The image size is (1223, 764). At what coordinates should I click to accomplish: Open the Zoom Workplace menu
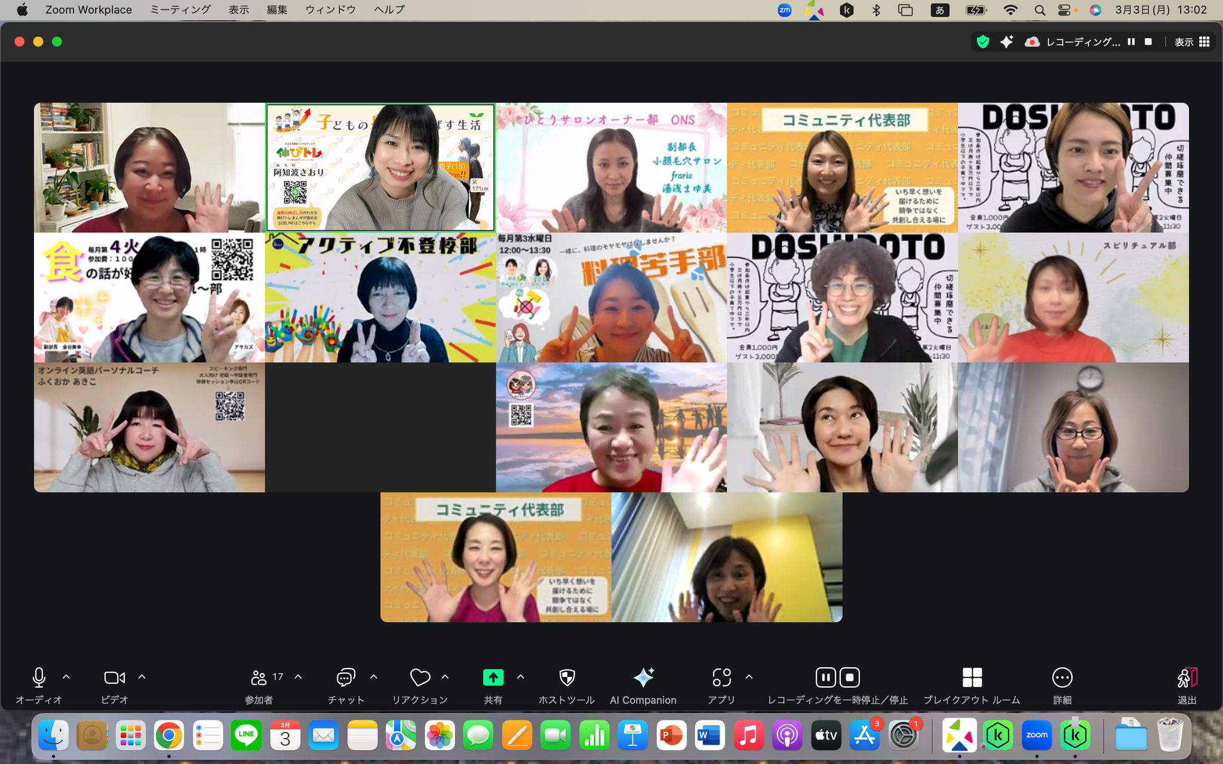point(88,10)
